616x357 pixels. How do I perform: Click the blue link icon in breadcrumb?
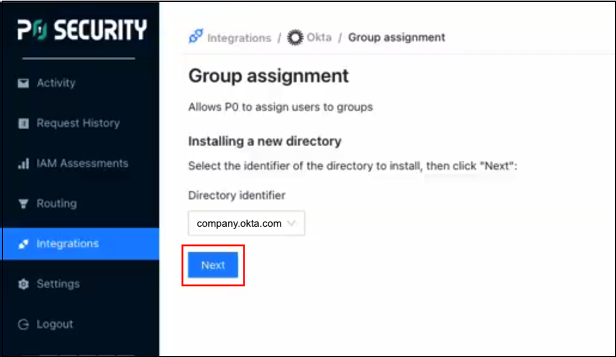[196, 37]
